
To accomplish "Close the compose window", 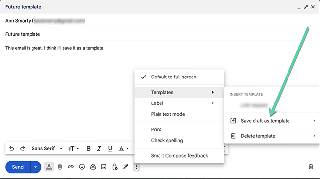I will [313, 7].
